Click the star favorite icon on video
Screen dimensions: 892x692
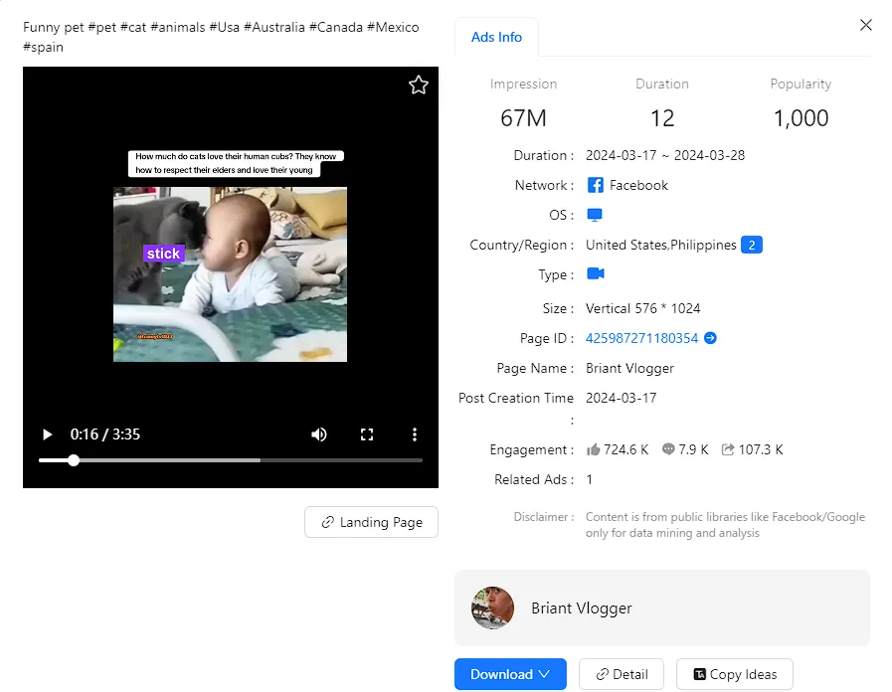(x=419, y=86)
